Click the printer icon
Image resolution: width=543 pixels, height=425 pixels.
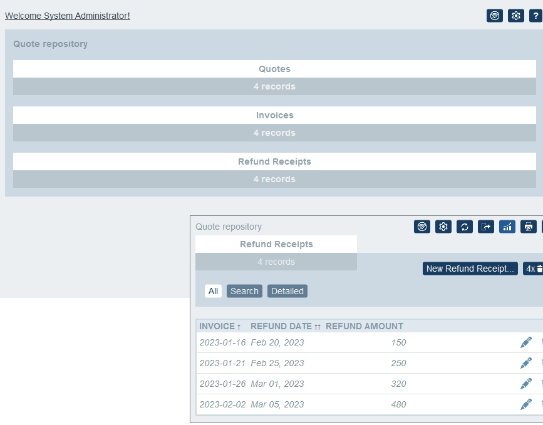tap(528, 227)
